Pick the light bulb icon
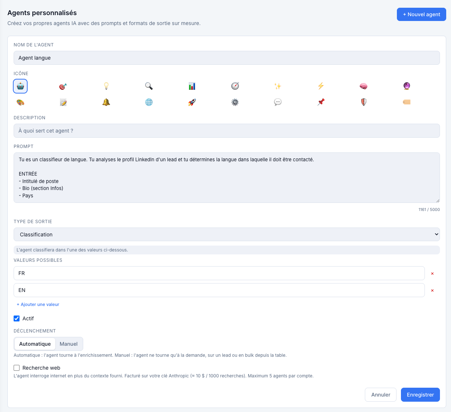Image resolution: width=451 pixels, height=412 pixels. pyautogui.click(x=106, y=86)
